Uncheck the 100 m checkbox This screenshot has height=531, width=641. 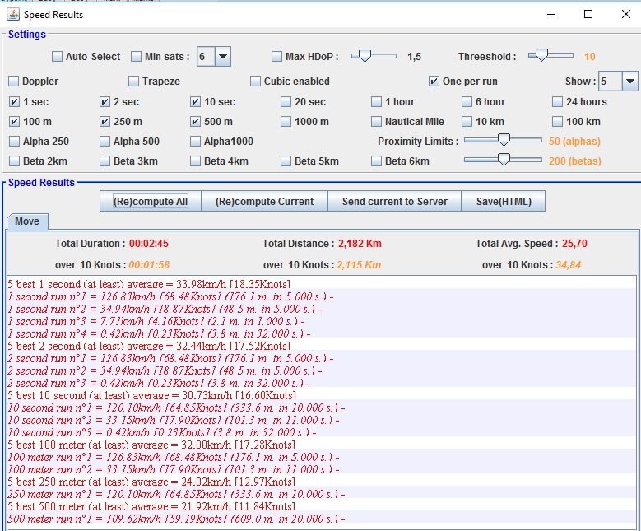[14, 121]
